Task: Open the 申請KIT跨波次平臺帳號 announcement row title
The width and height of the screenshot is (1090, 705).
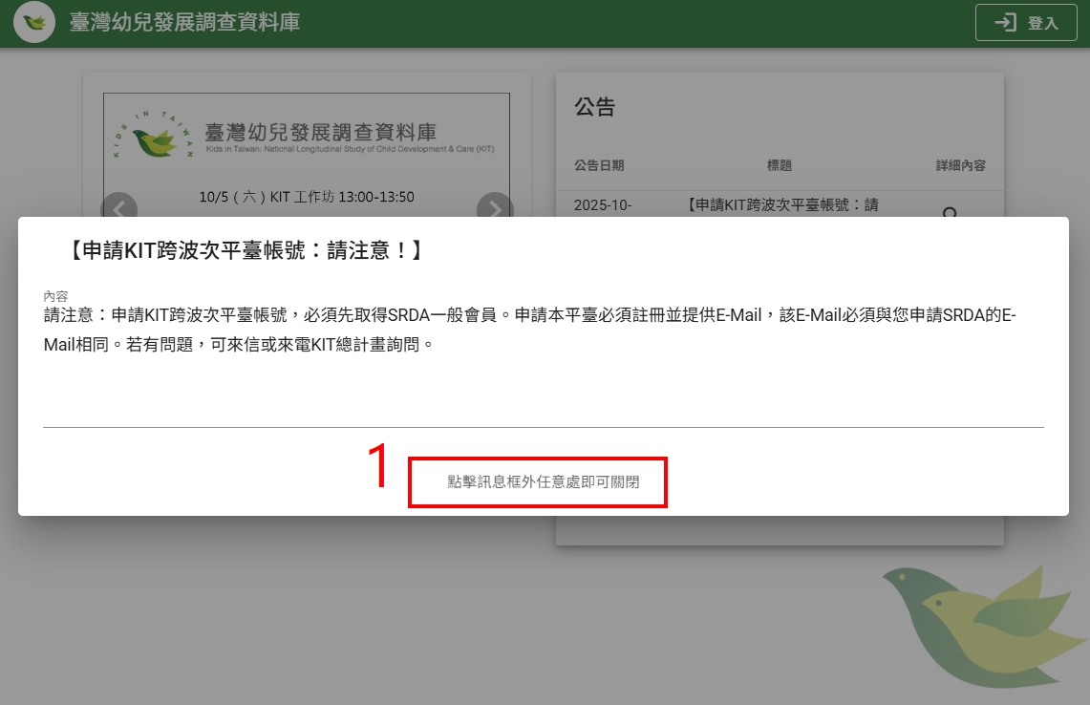Action: (x=781, y=205)
